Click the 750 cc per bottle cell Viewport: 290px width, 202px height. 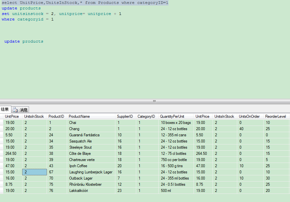pyautogui.click(x=176, y=160)
